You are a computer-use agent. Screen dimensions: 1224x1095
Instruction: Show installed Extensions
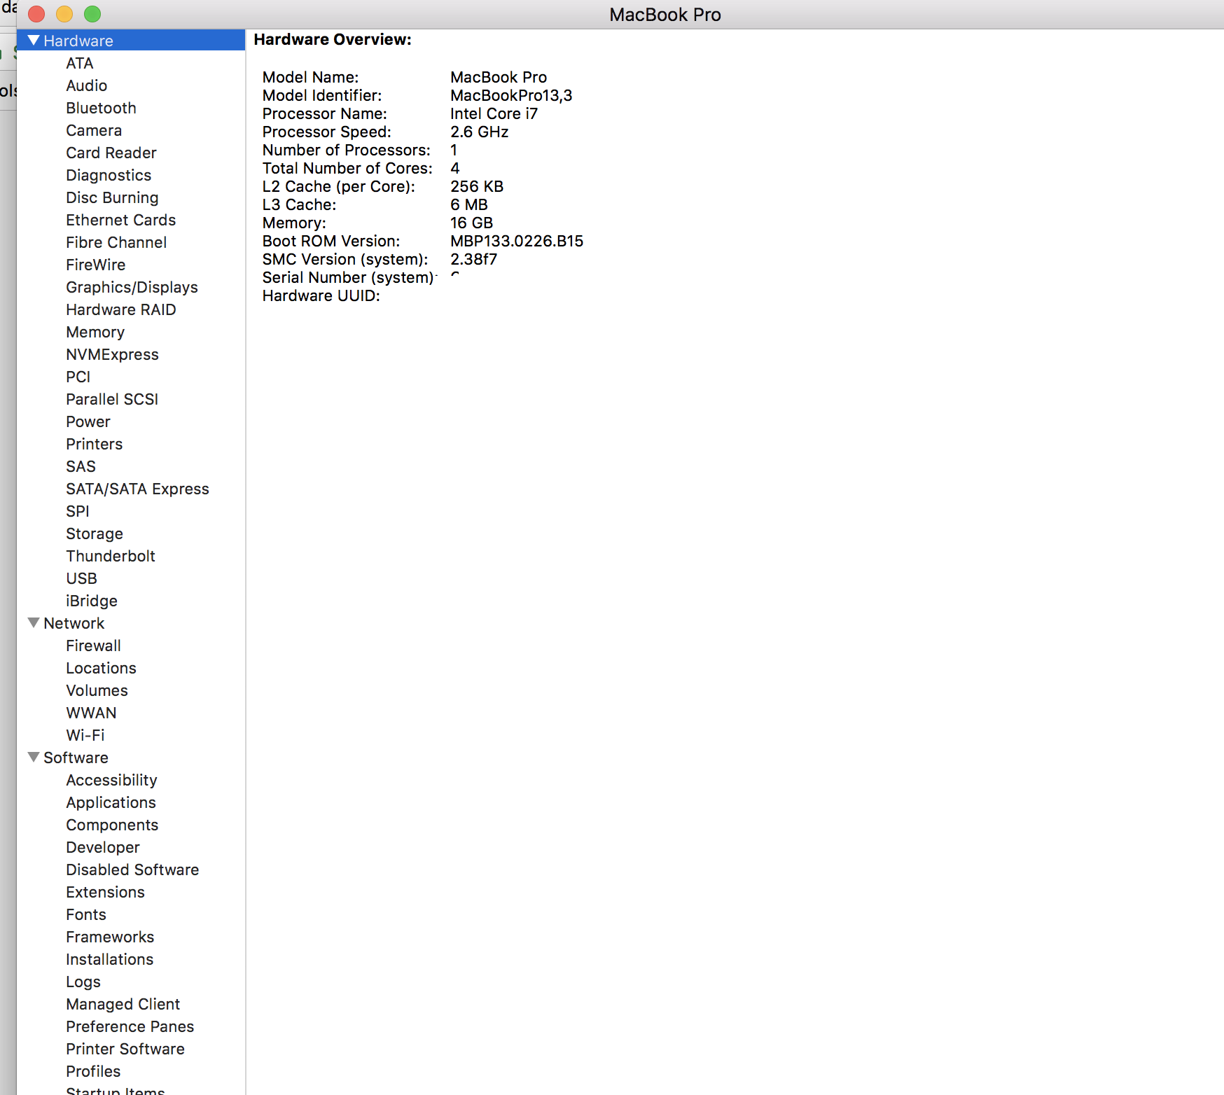(x=105, y=892)
